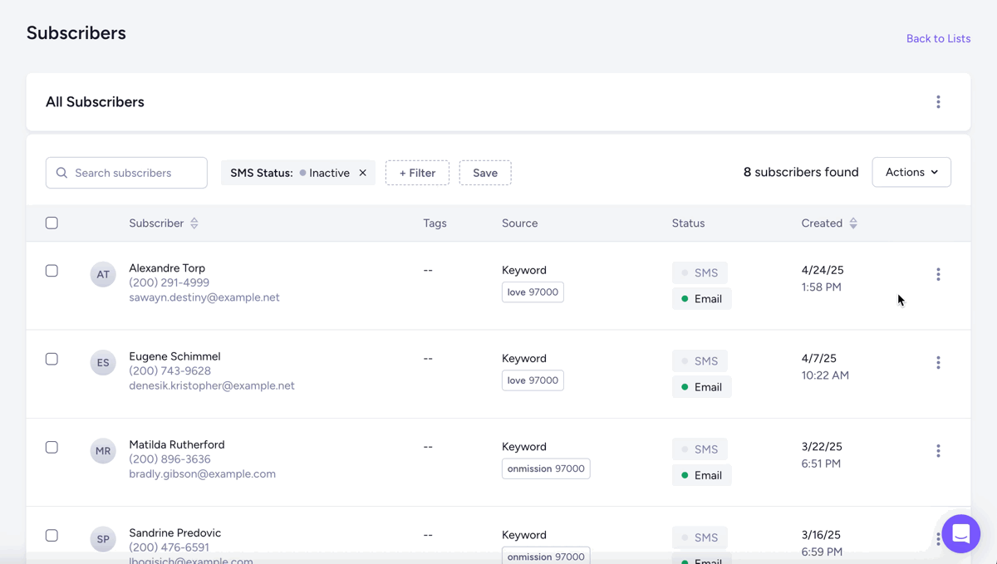This screenshot has width=997, height=564.
Task: Open row actions menu for Alexandre Torp
Action: tap(938, 273)
